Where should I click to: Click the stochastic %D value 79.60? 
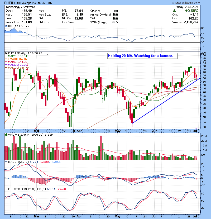[61, 189]
